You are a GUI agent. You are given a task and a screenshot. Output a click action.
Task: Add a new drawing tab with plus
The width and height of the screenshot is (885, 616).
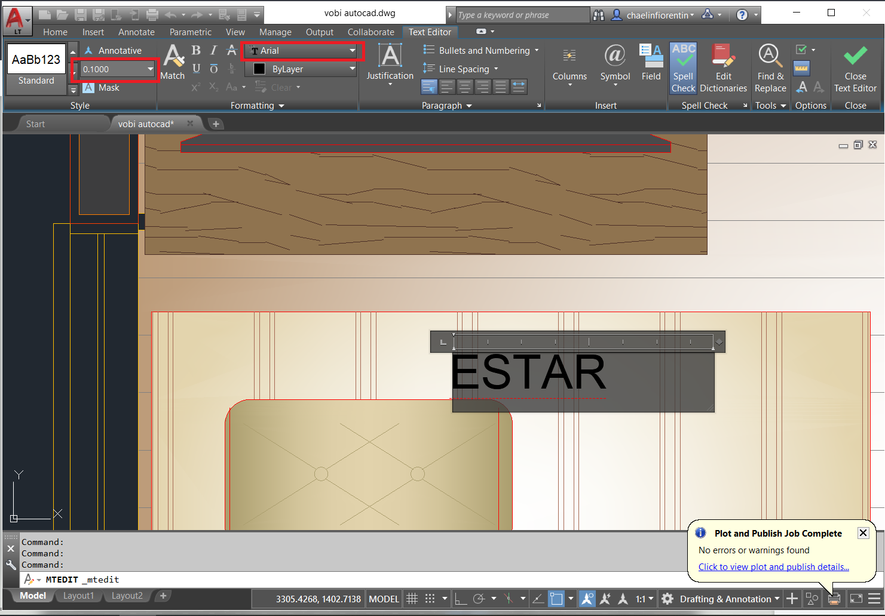216,124
